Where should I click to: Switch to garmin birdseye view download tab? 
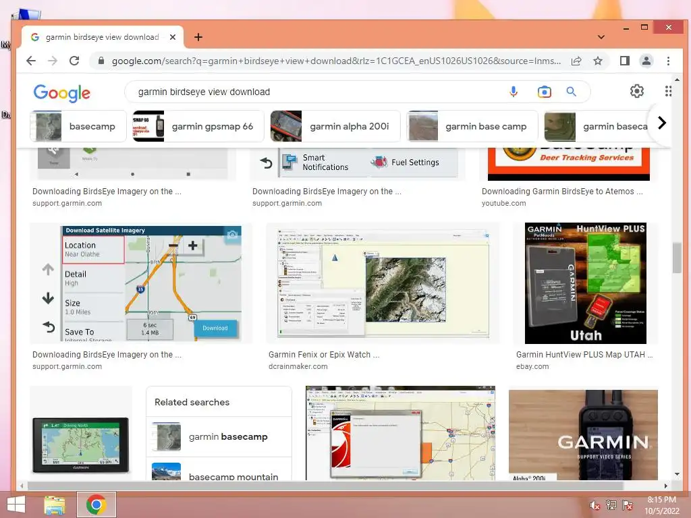(103, 37)
